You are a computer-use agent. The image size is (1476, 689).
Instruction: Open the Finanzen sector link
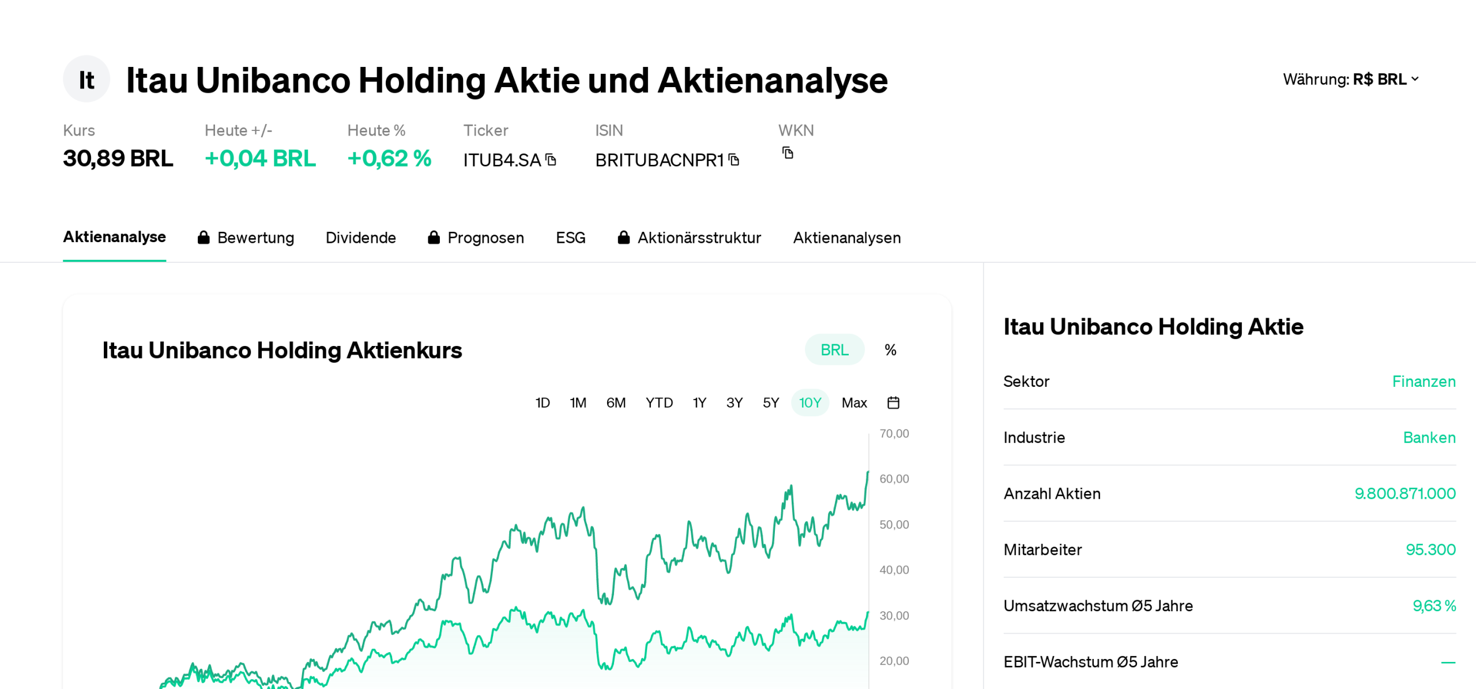[x=1424, y=381]
